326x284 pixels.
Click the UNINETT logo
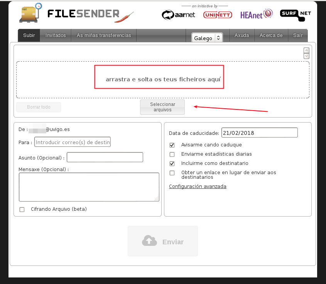click(x=217, y=15)
